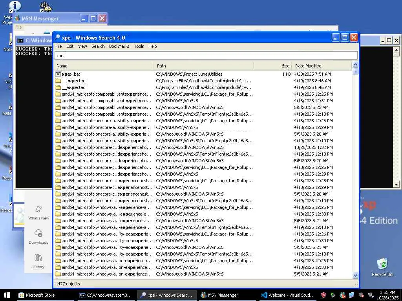
Task: Select the first __expected folder icon
Action: point(58,81)
